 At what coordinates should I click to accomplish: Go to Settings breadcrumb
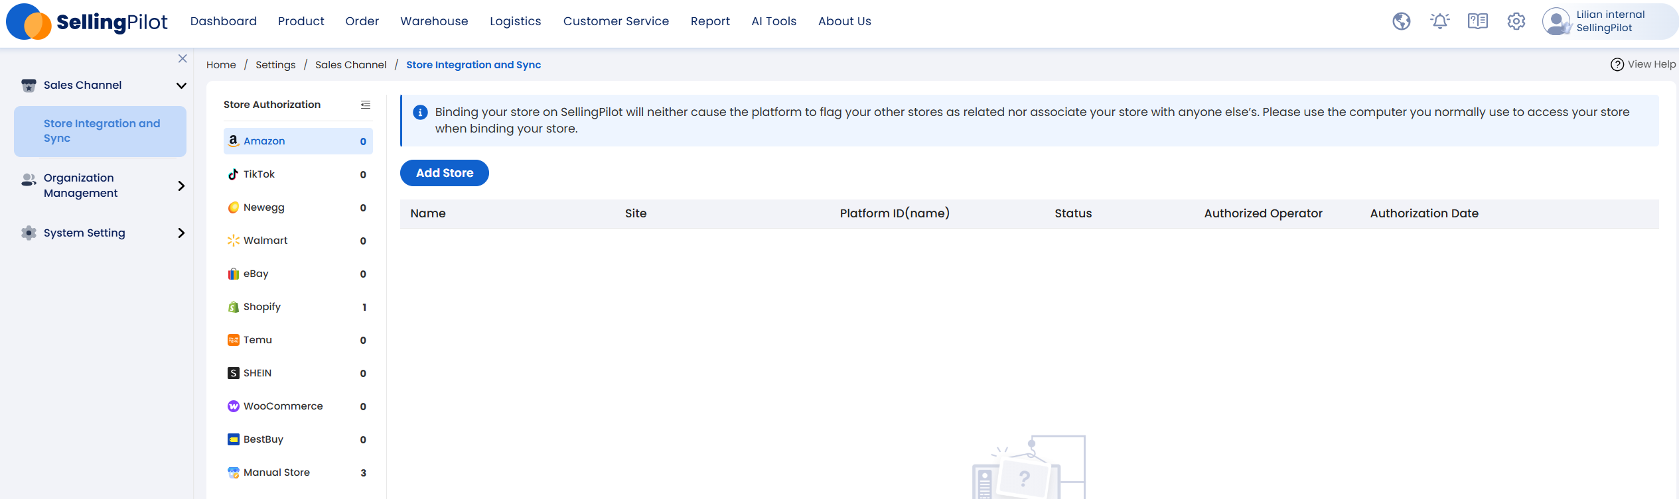(275, 65)
